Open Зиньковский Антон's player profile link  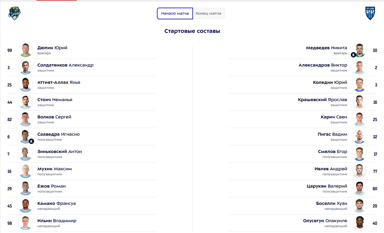pos(60,152)
